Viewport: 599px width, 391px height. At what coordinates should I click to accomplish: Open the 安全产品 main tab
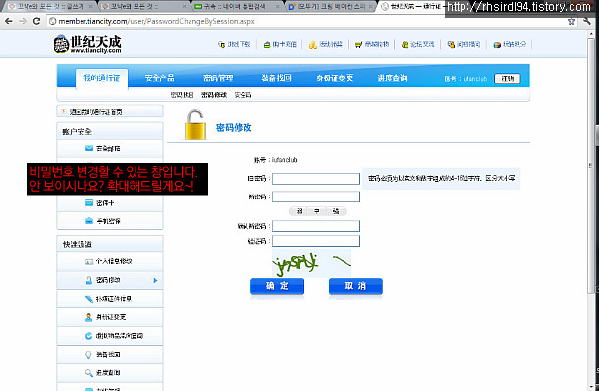[160, 78]
